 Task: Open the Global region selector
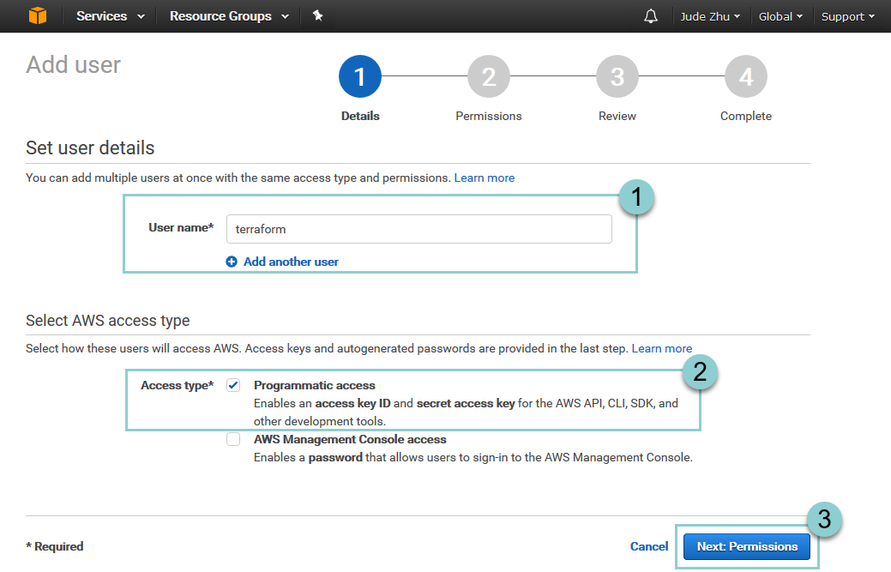pos(780,16)
